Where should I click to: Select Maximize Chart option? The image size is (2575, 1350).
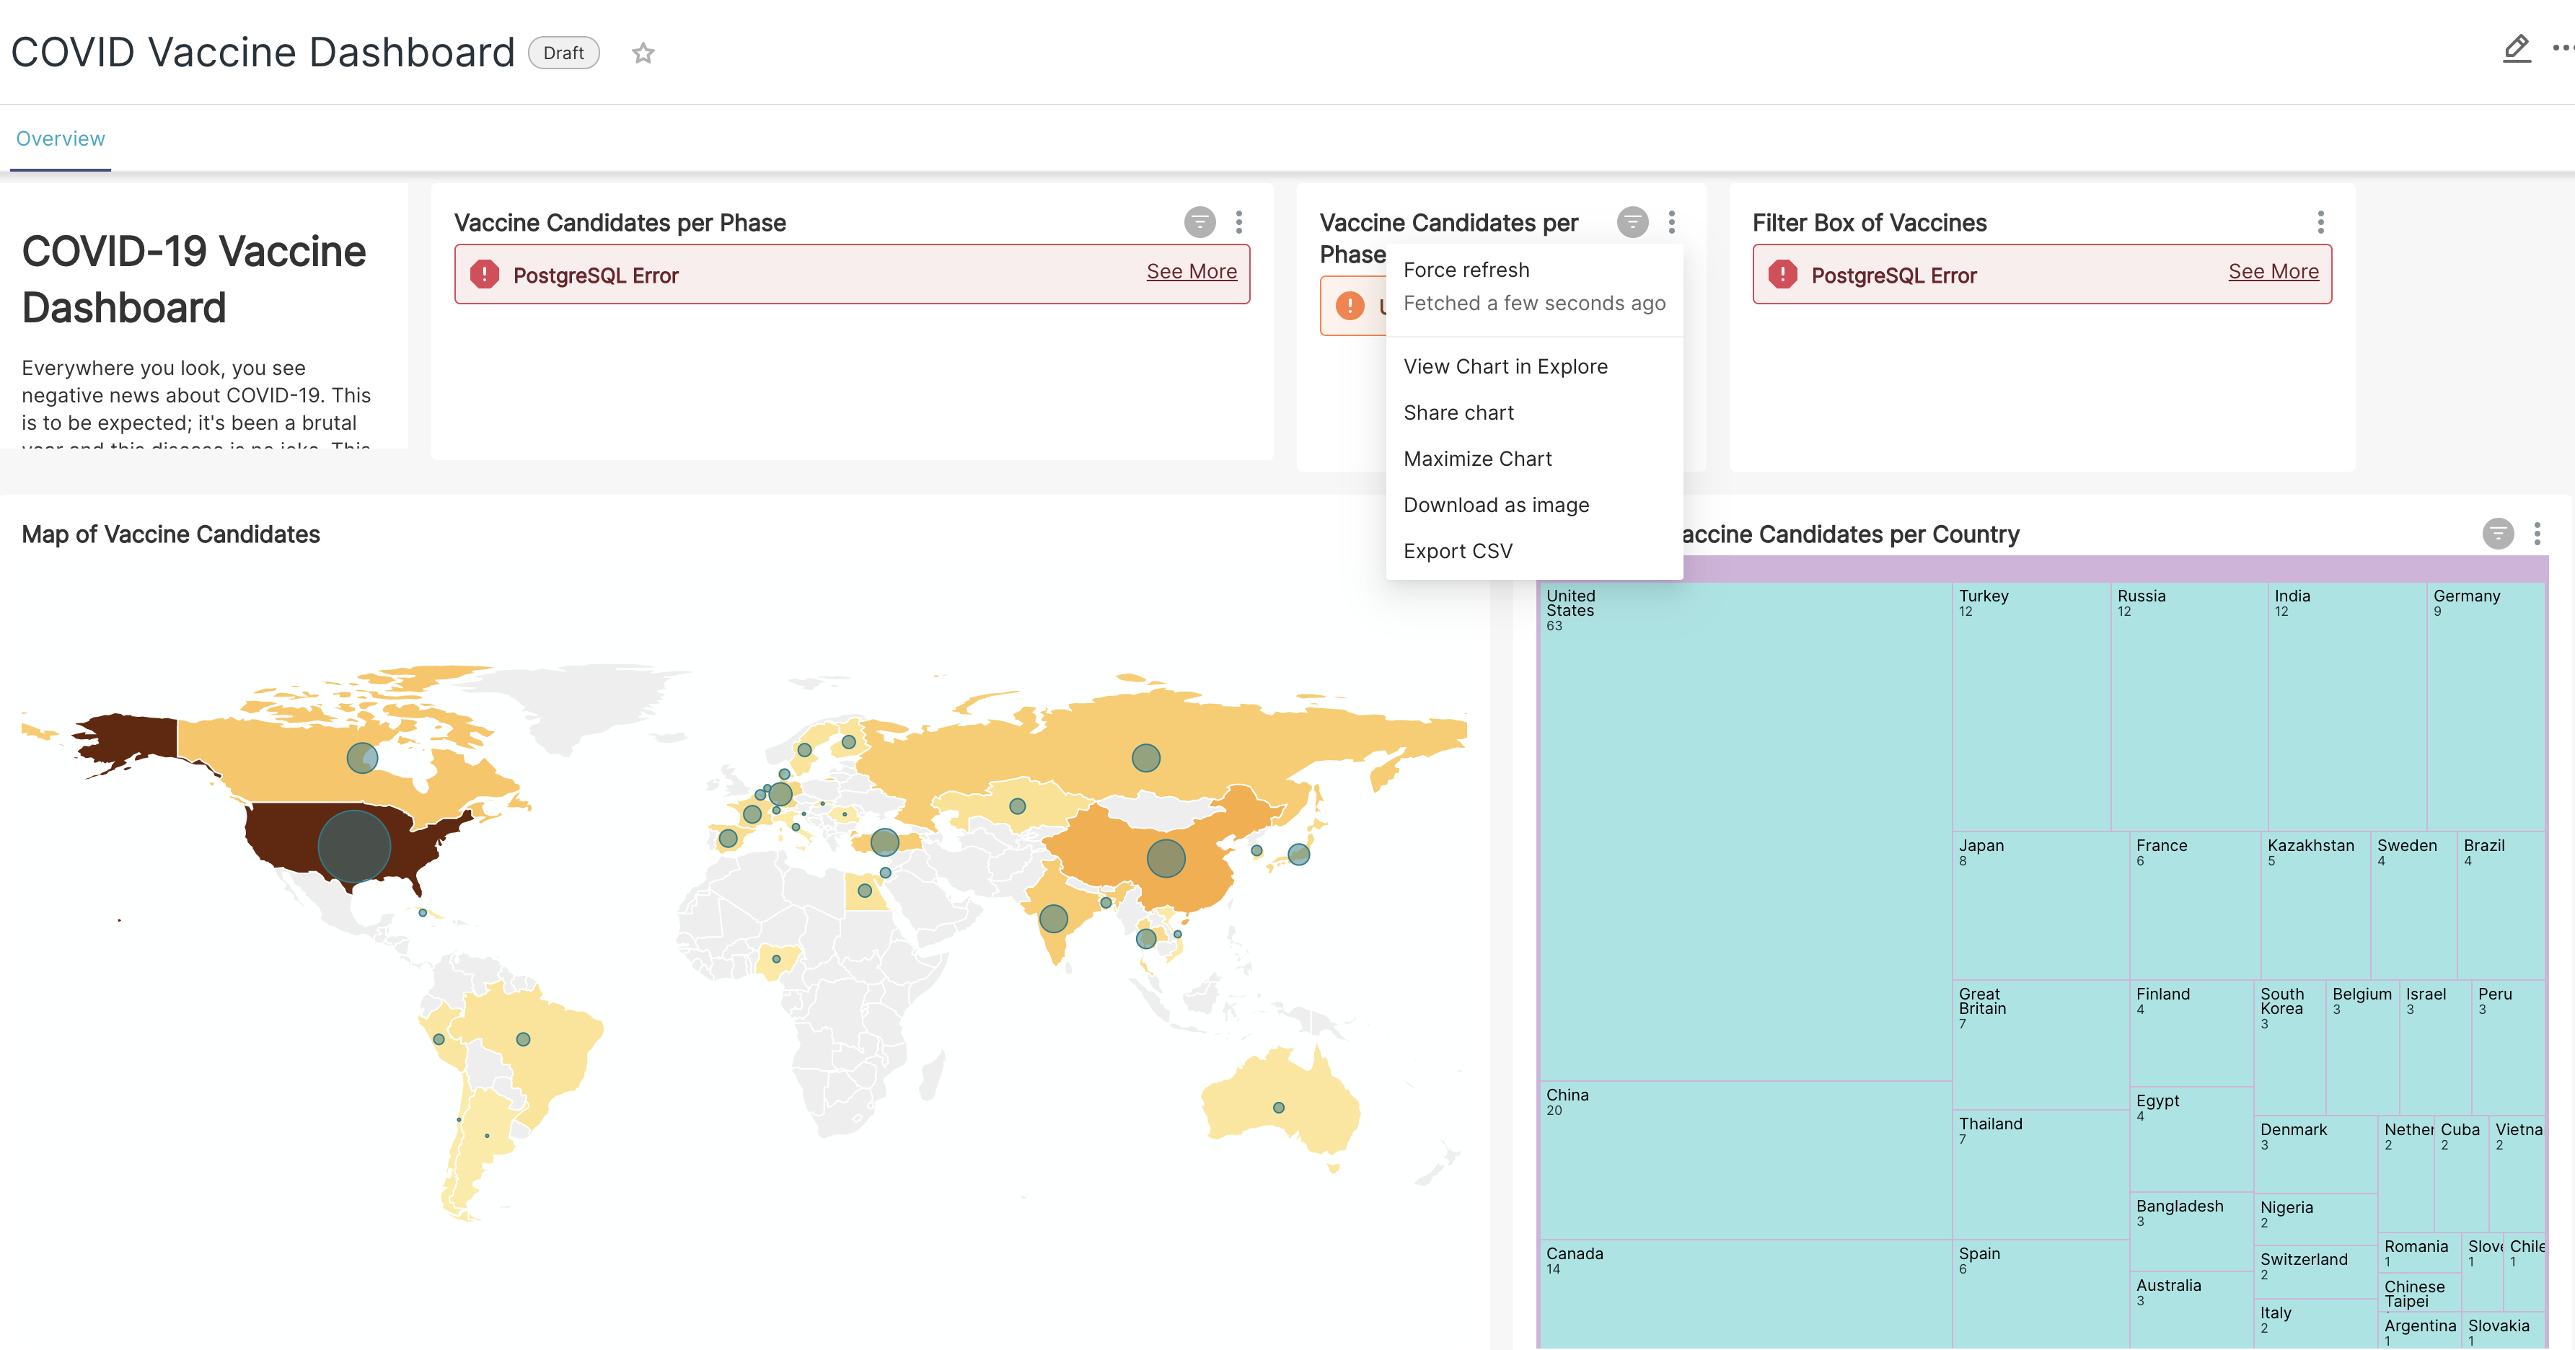coord(1477,458)
